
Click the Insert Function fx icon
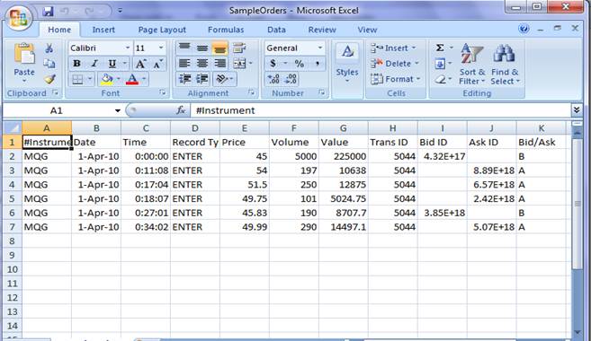click(181, 110)
